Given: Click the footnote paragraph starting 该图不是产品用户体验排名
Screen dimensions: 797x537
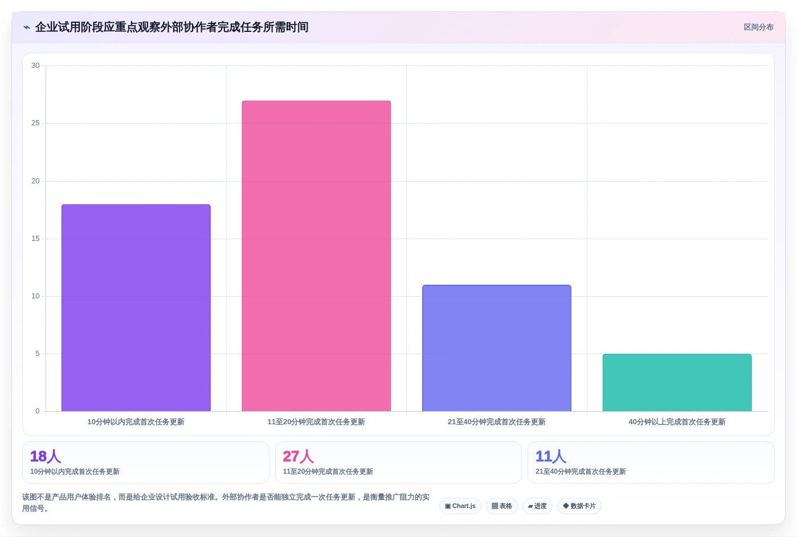Looking at the screenshot, I should [x=226, y=503].
